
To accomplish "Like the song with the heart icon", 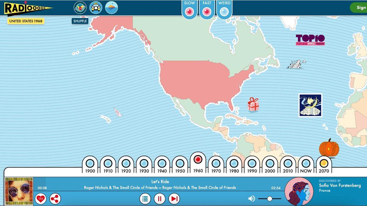I will (x=40, y=199).
